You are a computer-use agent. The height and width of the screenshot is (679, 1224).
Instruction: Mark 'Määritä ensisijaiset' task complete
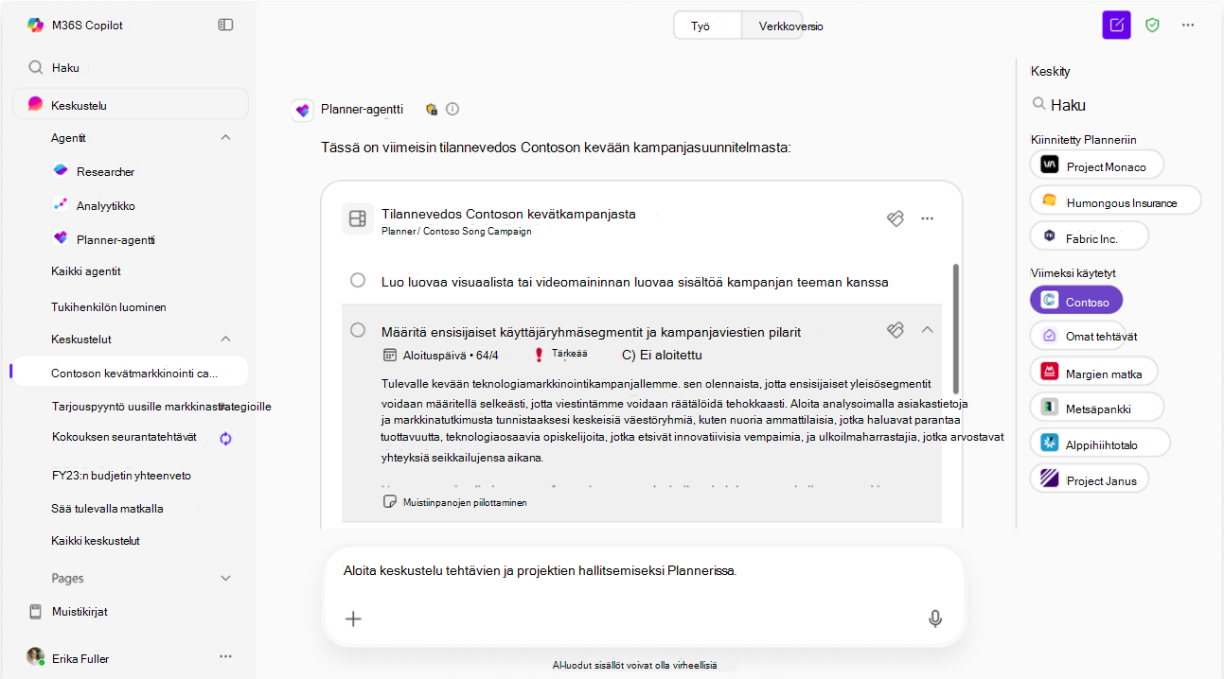(x=358, y=330)
